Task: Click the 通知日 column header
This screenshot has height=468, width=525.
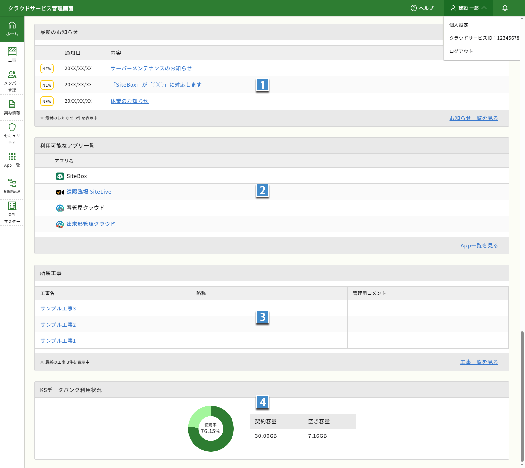Action: point(72,53)
